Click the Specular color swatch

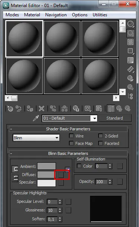(47, 183)
